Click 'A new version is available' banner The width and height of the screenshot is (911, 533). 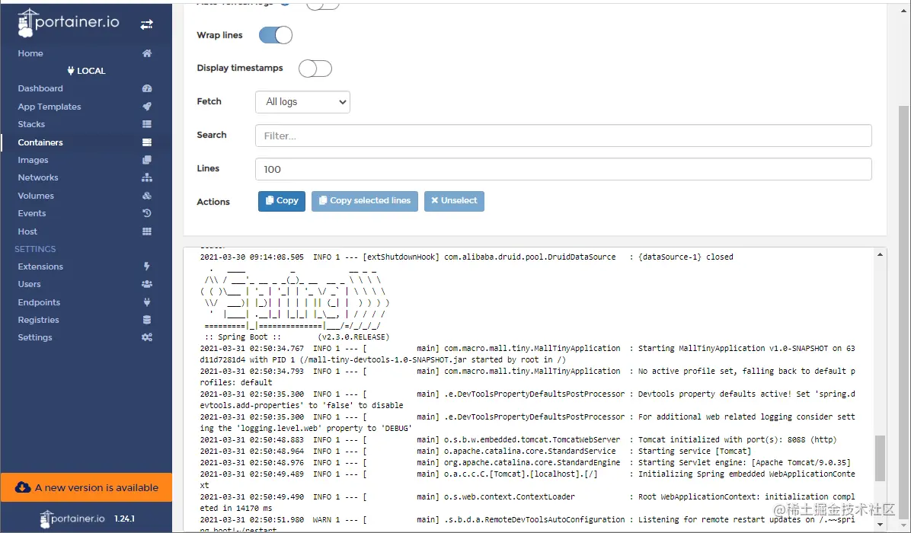click(x=86, y=487)
